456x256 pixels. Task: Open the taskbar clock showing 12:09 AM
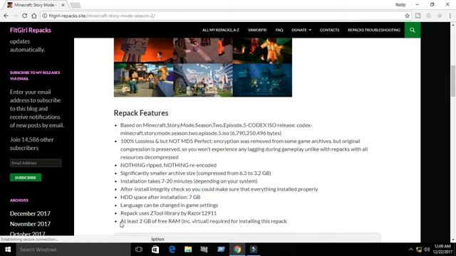point(442,250)
